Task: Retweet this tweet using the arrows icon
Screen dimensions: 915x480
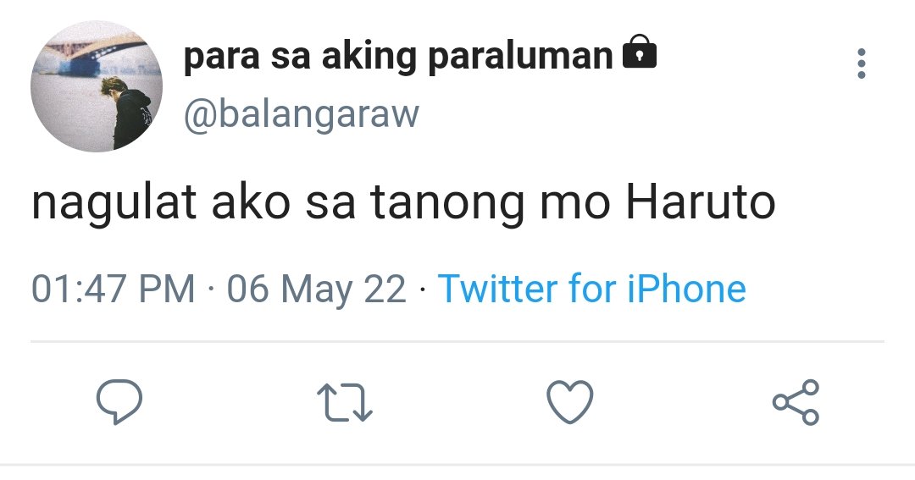Action: (345, 402)
